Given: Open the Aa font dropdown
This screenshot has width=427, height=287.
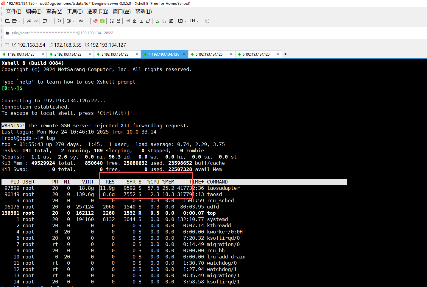Looking at the screenshot, I should [82, 21].
